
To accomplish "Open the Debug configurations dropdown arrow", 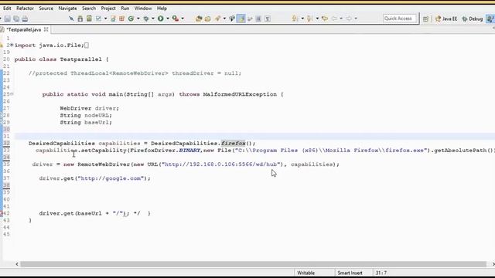I will [x=153, y=19].
